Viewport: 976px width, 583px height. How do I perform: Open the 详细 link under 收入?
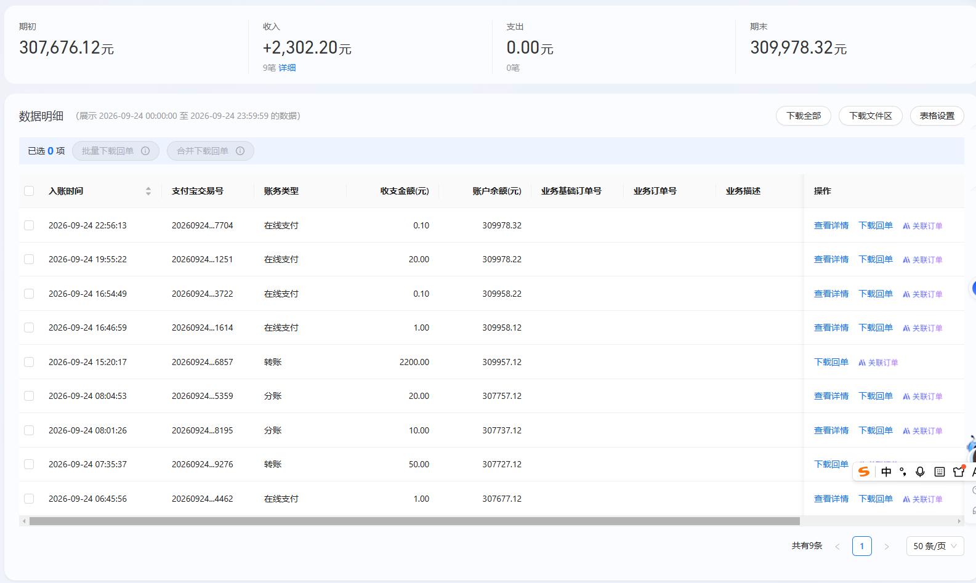pos(287,68)
